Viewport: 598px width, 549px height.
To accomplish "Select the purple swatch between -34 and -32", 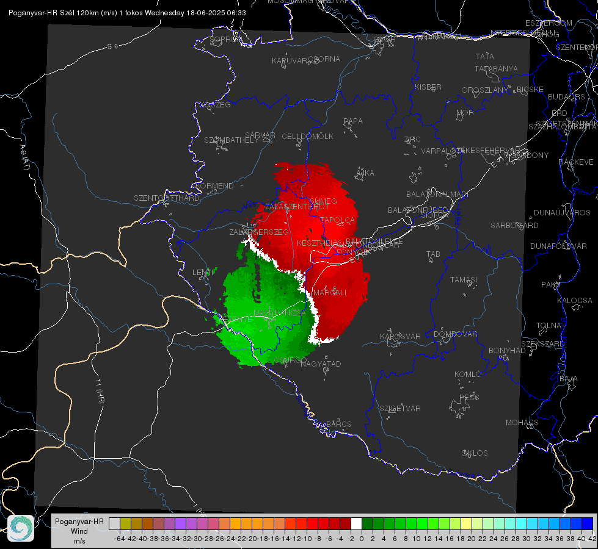I will pyautogui.click(x=180, y=524).
